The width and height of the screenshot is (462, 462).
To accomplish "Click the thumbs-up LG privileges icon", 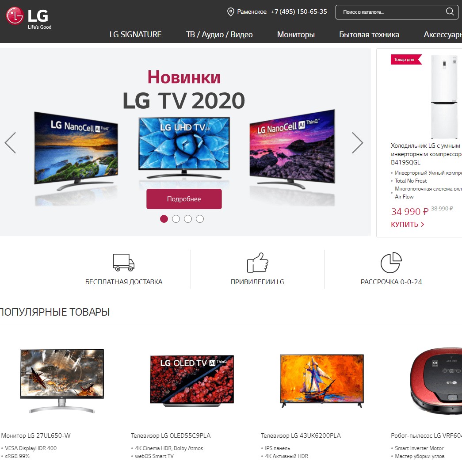I will pyautogui.click(x=257, y=262).
